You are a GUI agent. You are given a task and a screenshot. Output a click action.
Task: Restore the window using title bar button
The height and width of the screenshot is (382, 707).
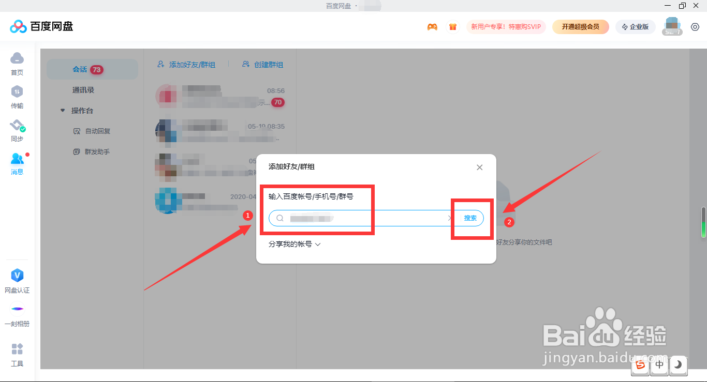[682, 6]
